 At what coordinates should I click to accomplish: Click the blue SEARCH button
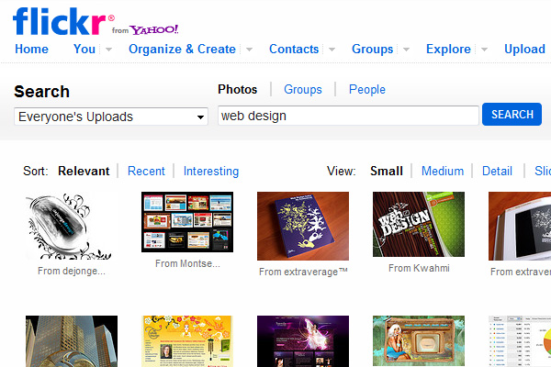point(512,115)
